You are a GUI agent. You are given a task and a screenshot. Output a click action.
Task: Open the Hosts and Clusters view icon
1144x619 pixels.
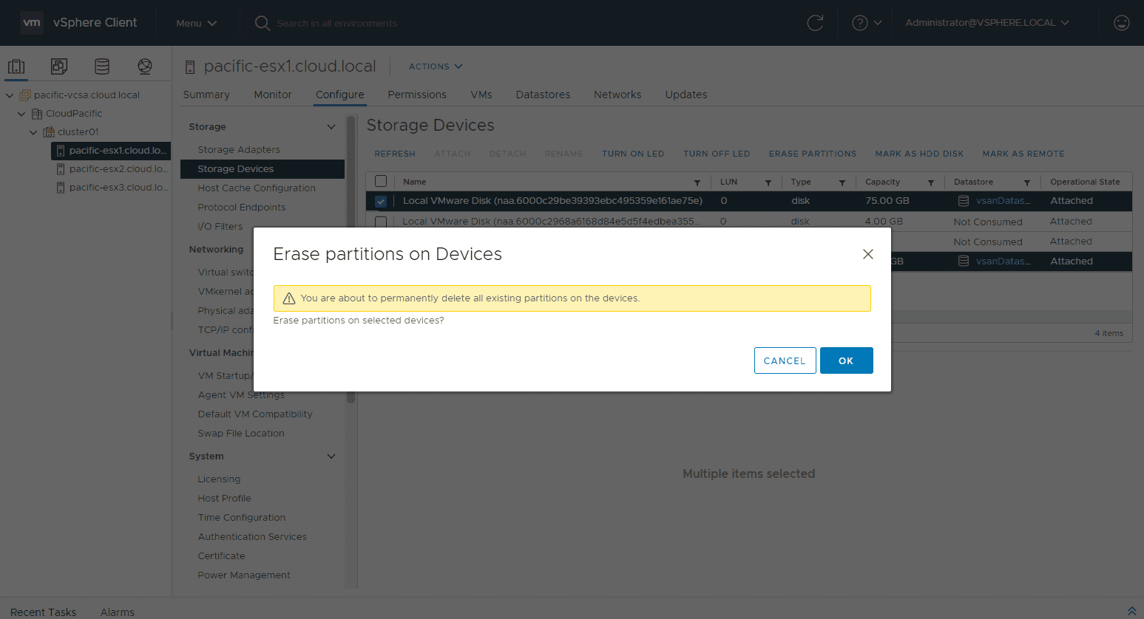tap(16, 66)
